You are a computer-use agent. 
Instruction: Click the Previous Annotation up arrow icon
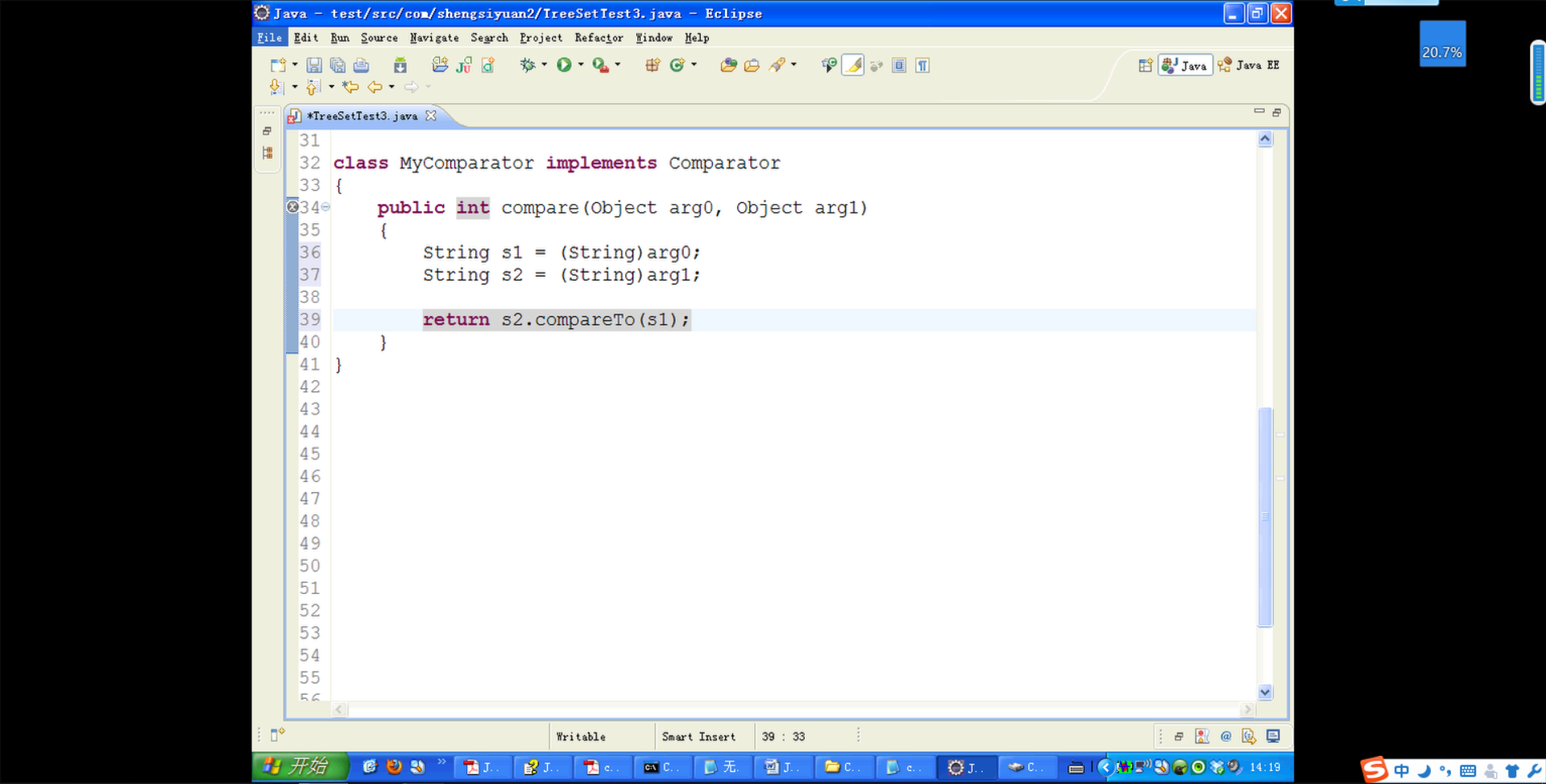pos(313,87)
